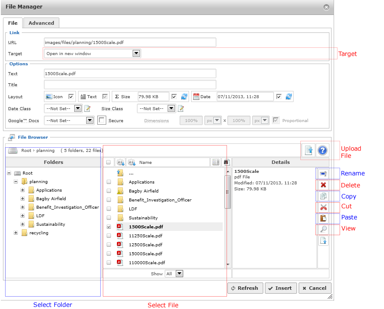Expand the recycling tree folder
This screenshot has width=384, height=309.
point(16,233)
